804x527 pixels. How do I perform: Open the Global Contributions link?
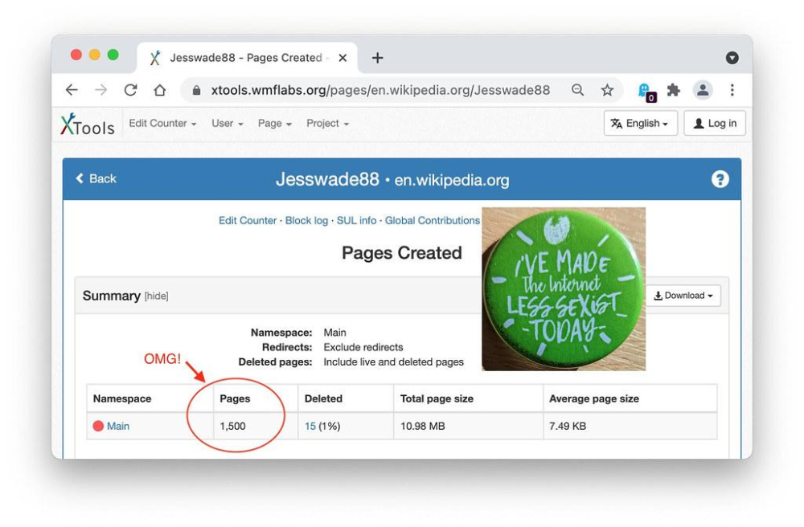[432, 221]
